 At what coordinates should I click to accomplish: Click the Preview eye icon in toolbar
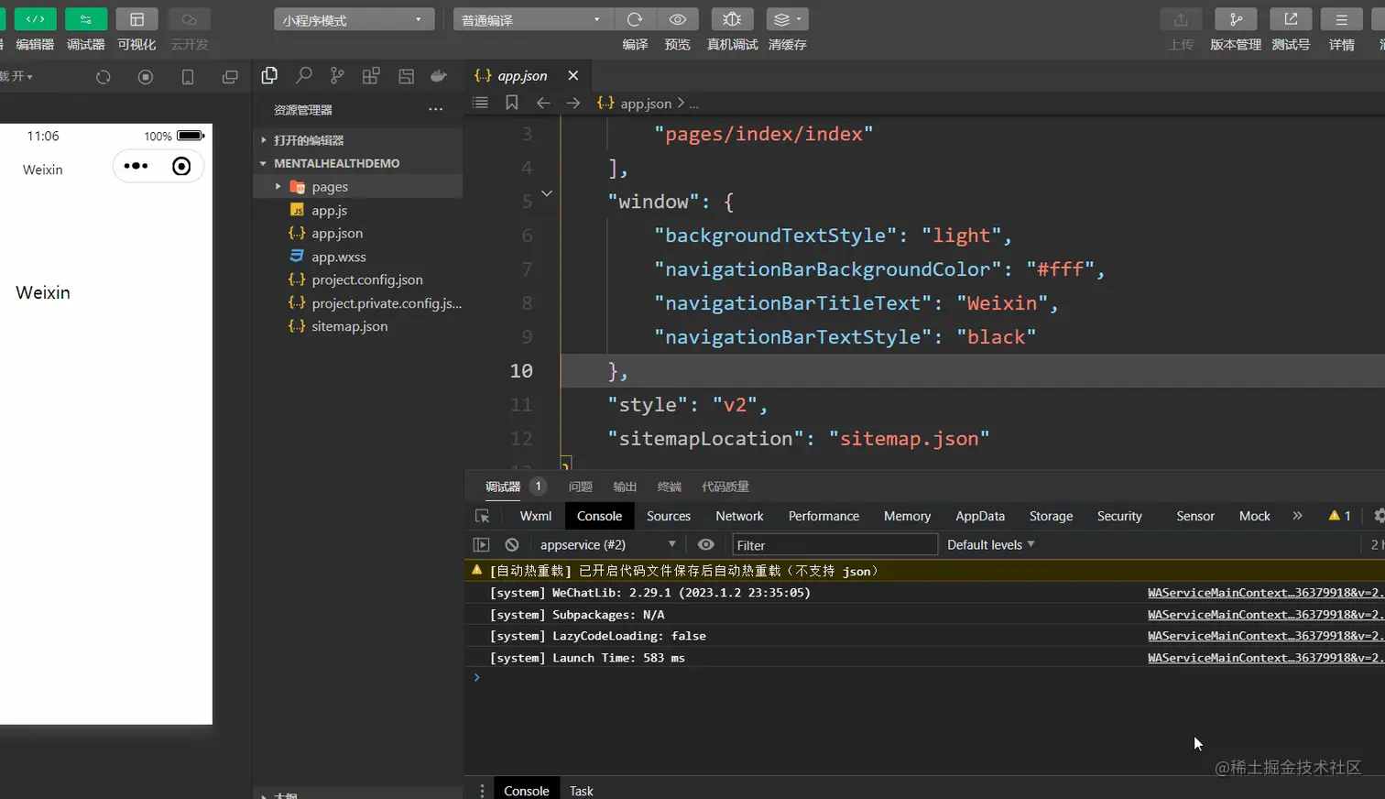coord(678,19)
